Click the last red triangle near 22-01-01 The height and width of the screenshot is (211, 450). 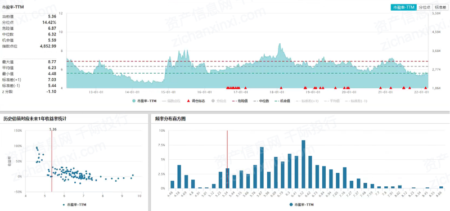coord(426,88)
